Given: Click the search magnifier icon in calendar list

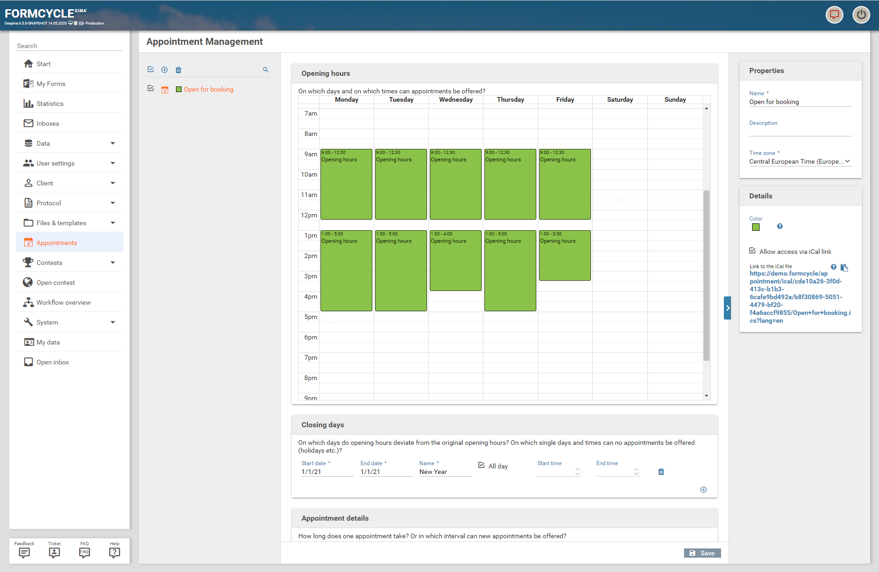Looking at the screenshot, I should (x=266, y=70).
